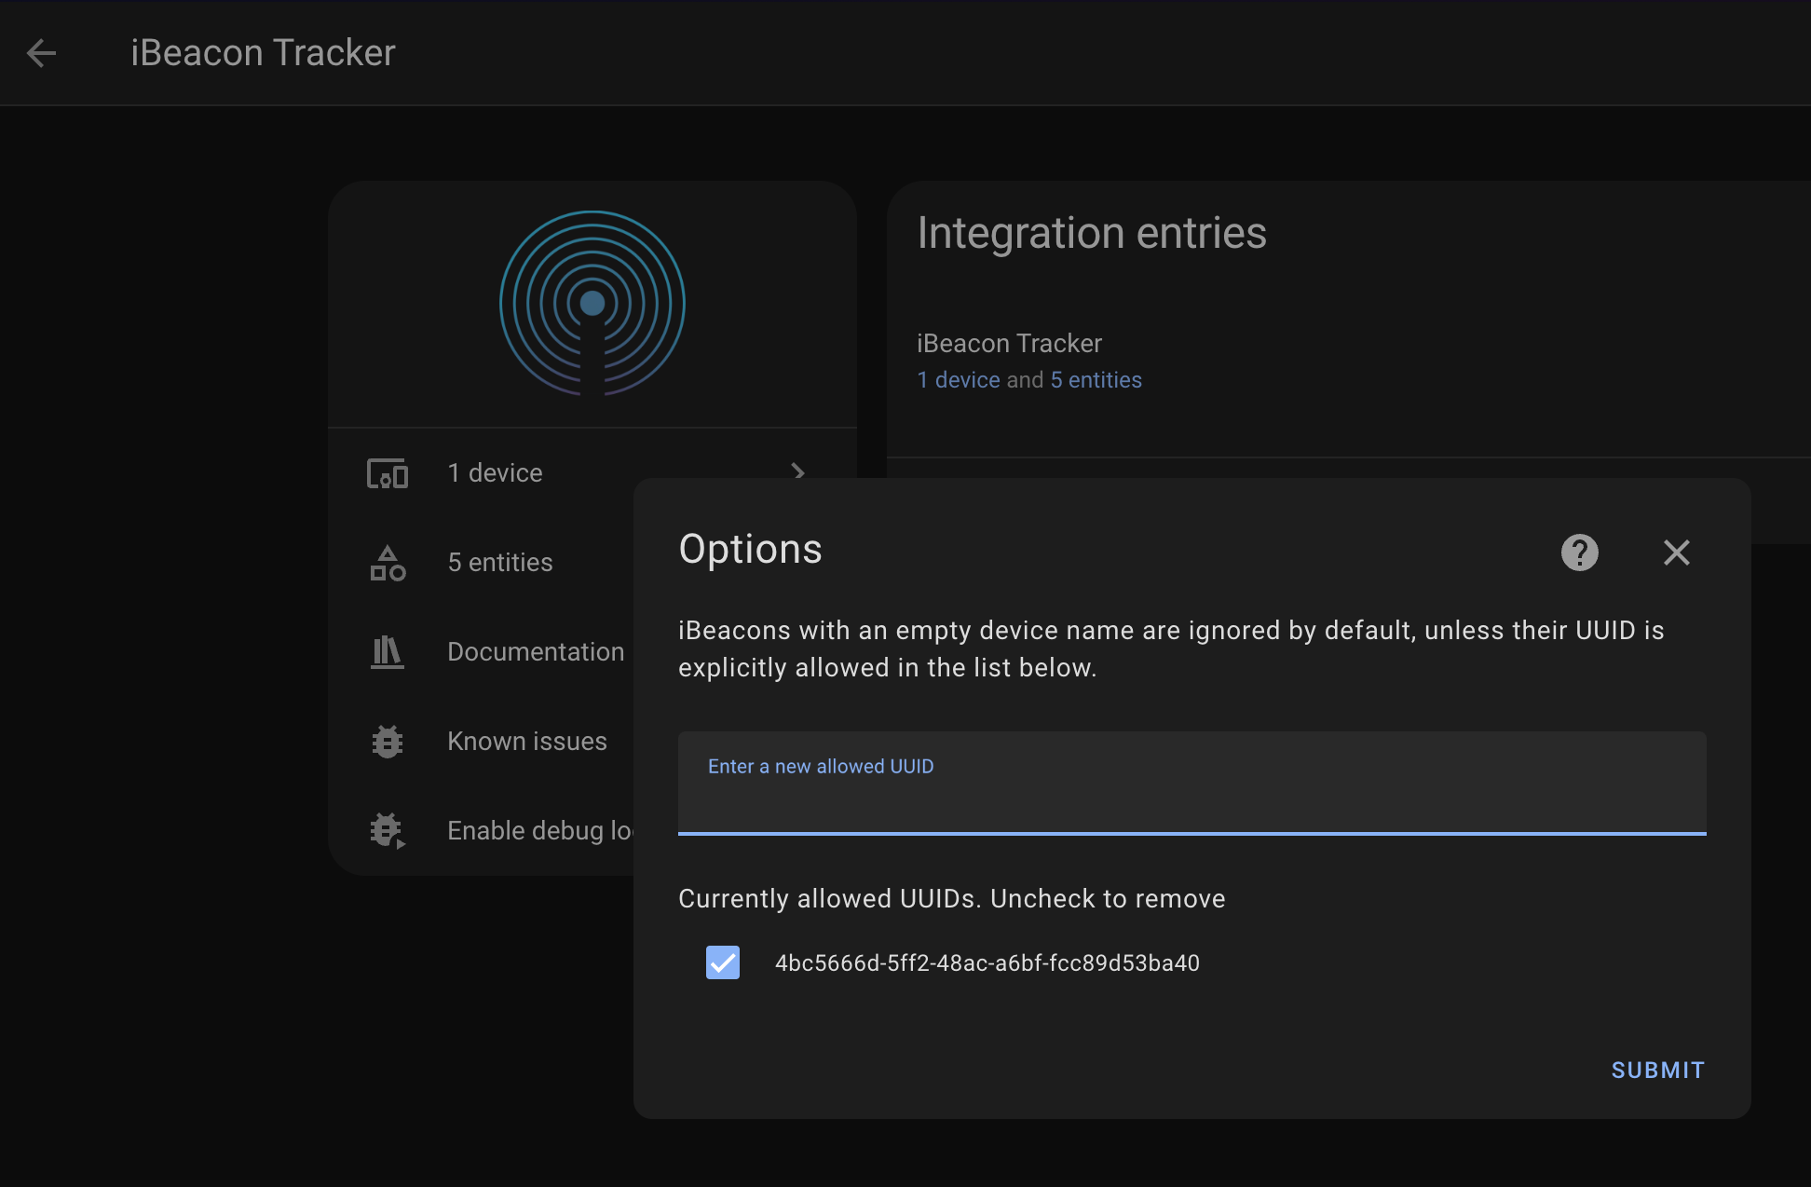Open help for the Options dialog
The width and height of the screenshot is (1811, 1187).
(1580, 553)
